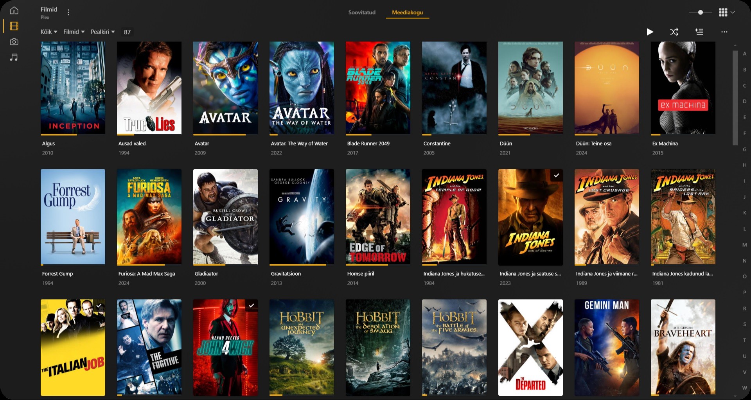Screen dimensions: 751x400
Task: Open the Constantine movie poster
Action: coord(454,88)
